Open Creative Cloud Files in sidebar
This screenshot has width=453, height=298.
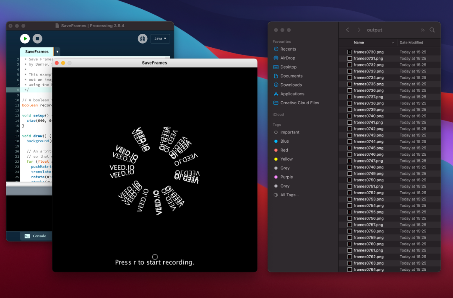click(296, 103)
